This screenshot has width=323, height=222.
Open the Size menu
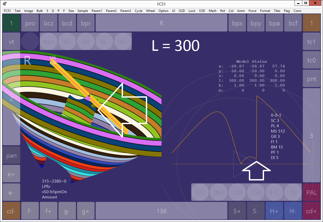tap(71, 11)
